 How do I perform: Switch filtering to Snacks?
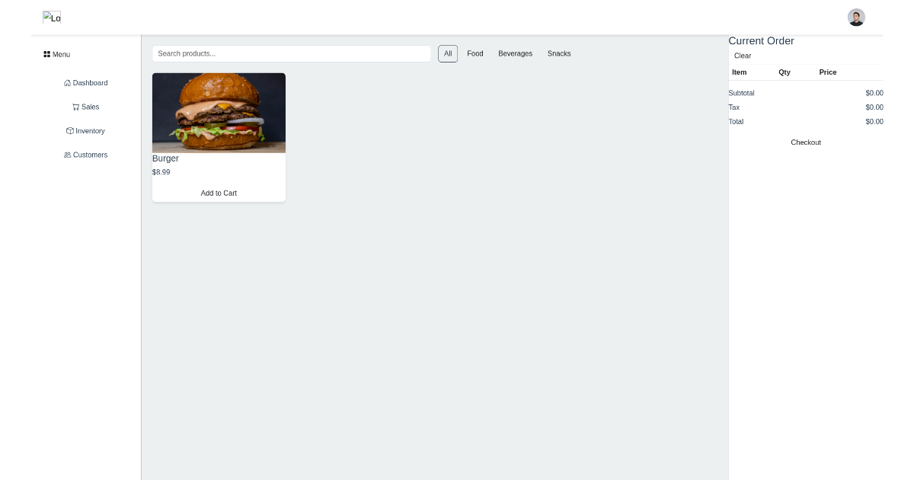559,53
